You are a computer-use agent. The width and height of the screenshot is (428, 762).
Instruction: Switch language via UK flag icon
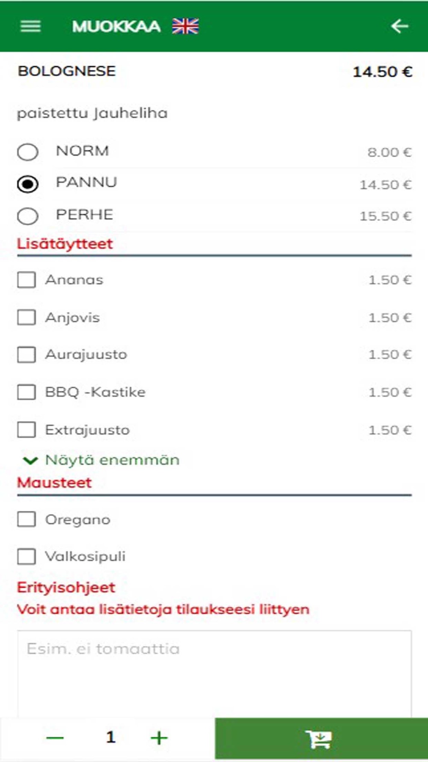click(185, 27)
